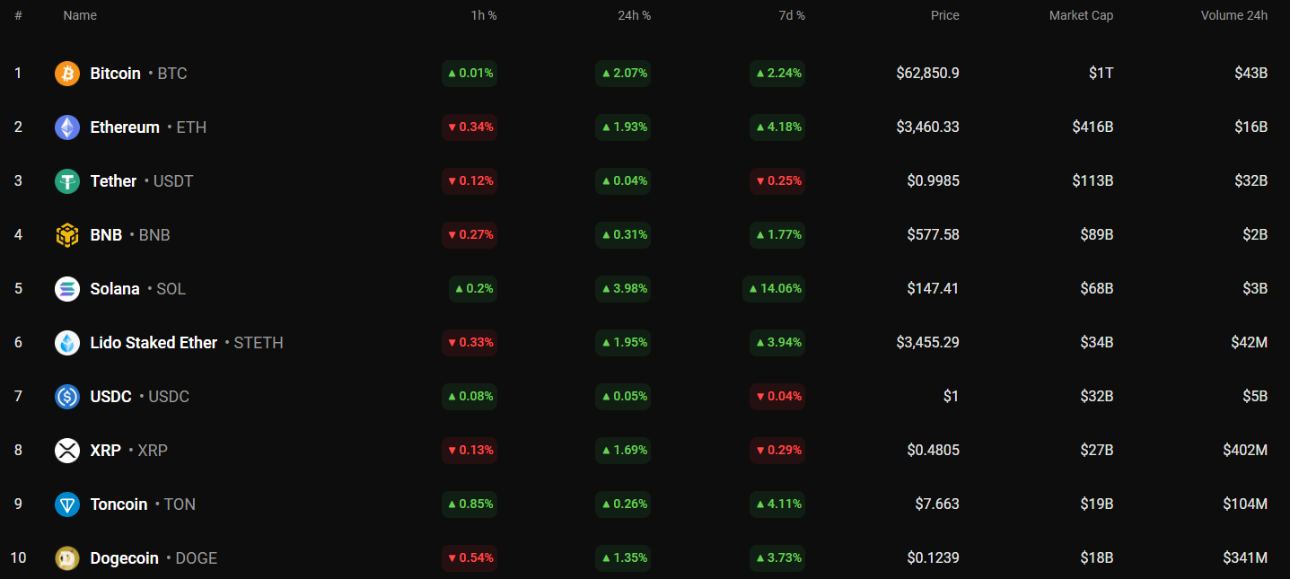
Task: Sort by Volume 24h column header
Action: [1233, 15]
